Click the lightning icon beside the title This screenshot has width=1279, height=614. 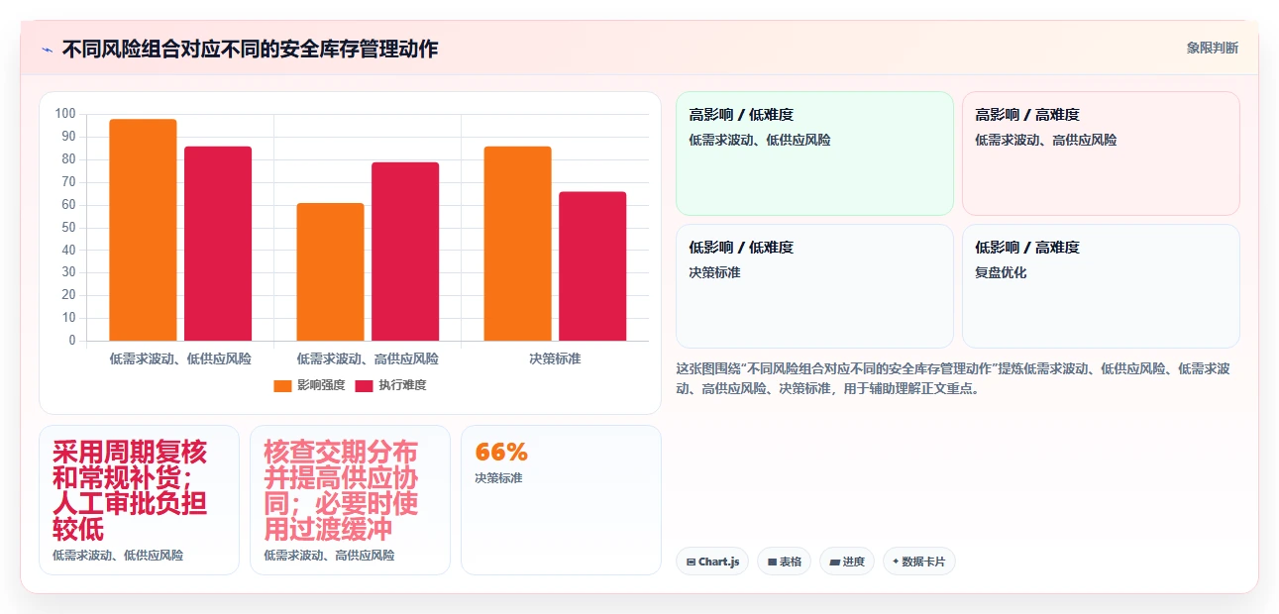pos(47,50)
